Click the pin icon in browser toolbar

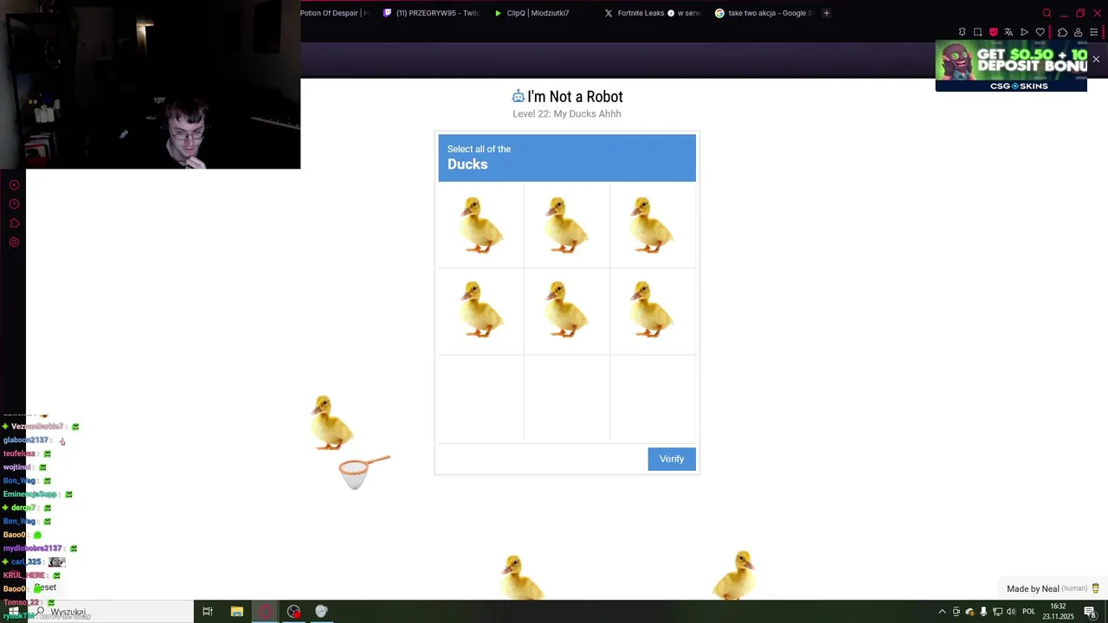tap(962, 32)
